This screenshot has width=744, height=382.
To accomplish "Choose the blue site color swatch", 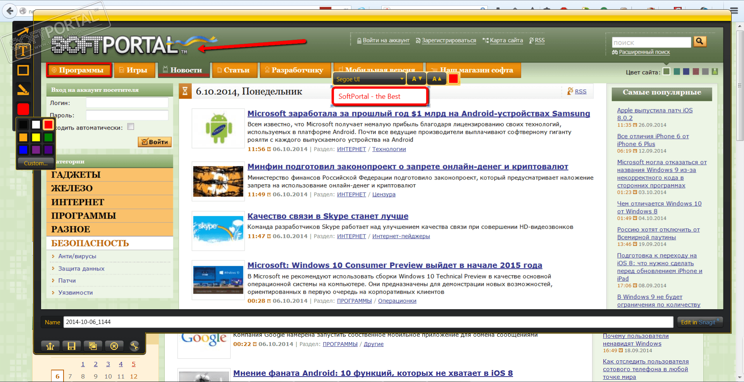I will [686, 72].
